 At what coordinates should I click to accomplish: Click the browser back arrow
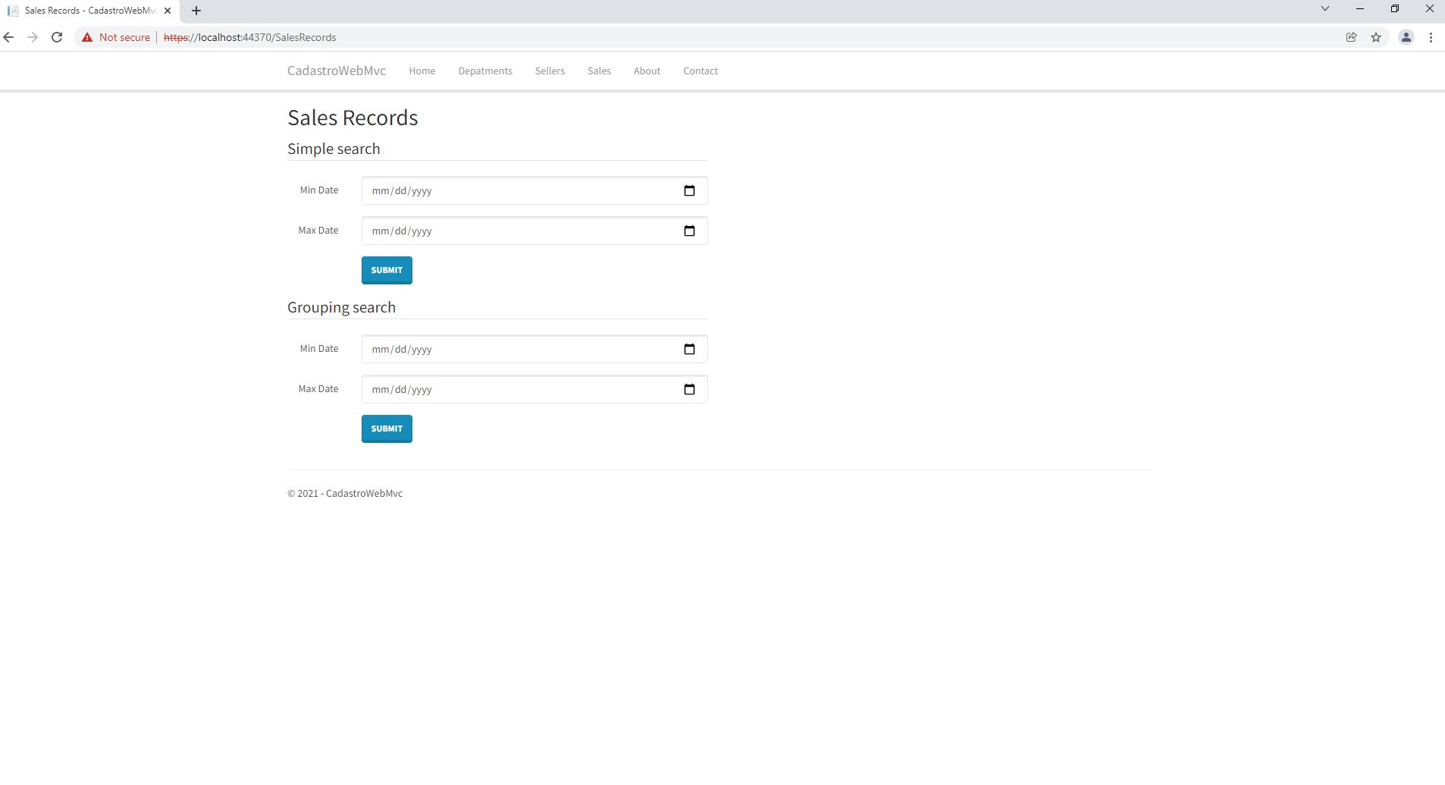(x=8, y=36)
